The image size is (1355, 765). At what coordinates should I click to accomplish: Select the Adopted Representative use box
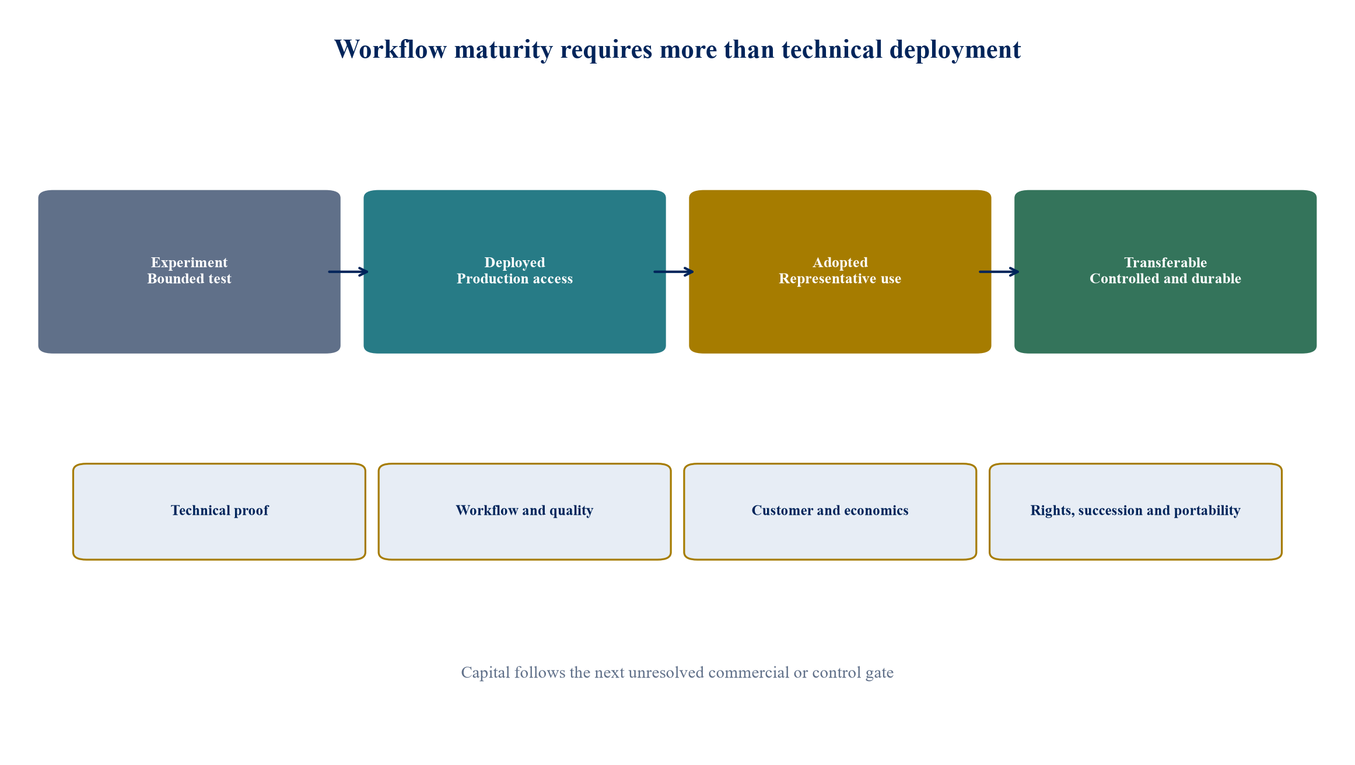point(840,271)
